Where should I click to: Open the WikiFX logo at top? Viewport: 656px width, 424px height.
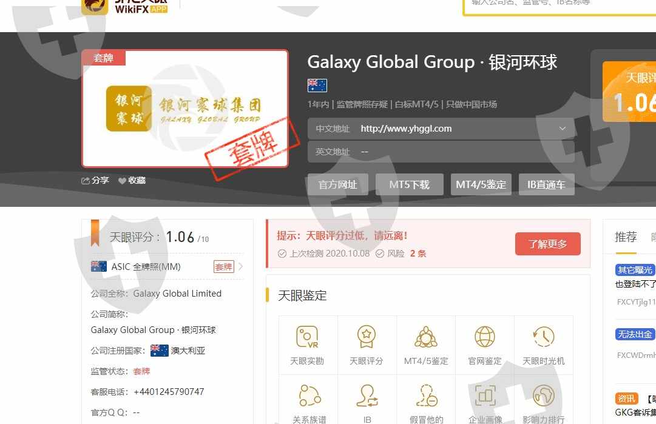pos(124,7)
